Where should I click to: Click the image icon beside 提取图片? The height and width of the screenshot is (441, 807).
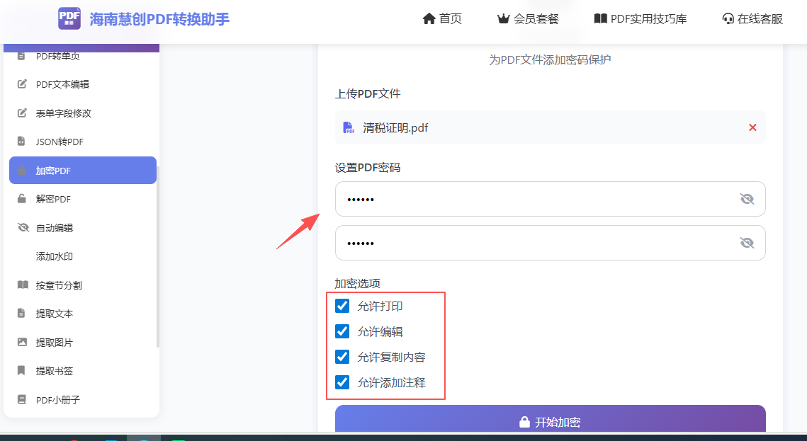[22, 341]
